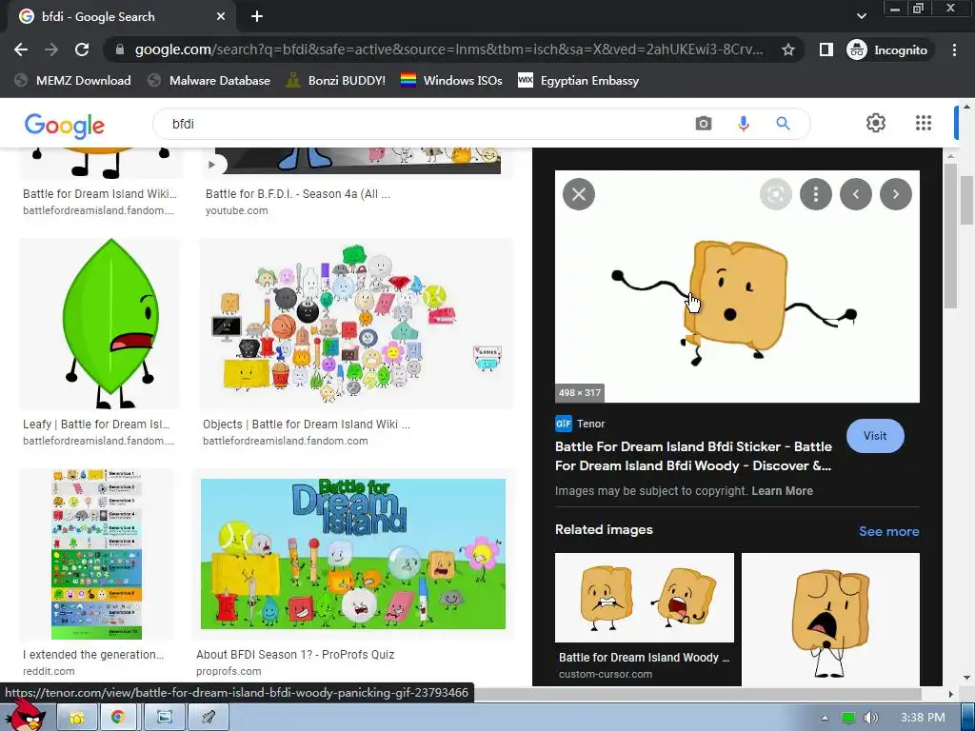Click the Tenor GIF source icon

tap(564, 424)
